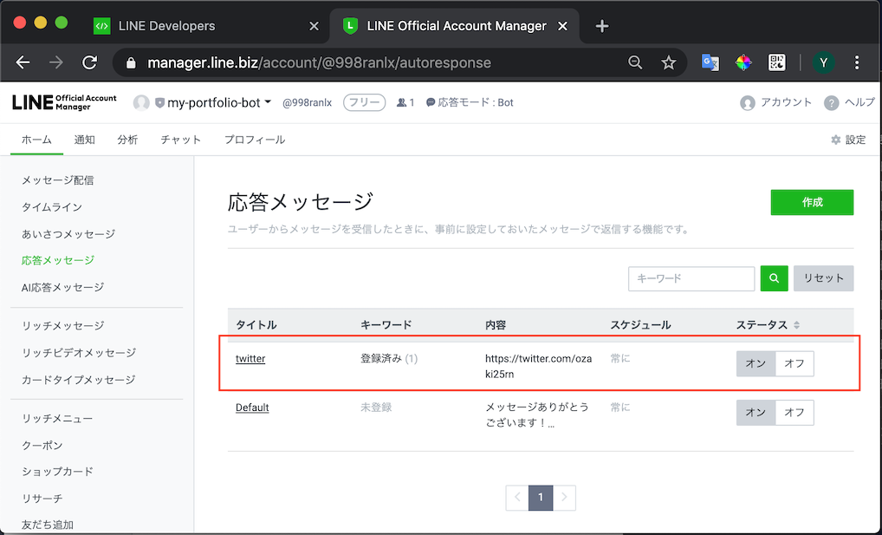Turn Default row status to オフ
Viewport: 882px width, 535px height.
[794, 413]
